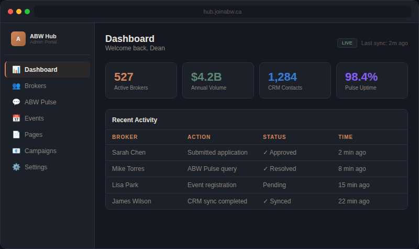Open Pages label in sidebar
The width and height of the screenshot is (419, 249).
pos(34,135)
